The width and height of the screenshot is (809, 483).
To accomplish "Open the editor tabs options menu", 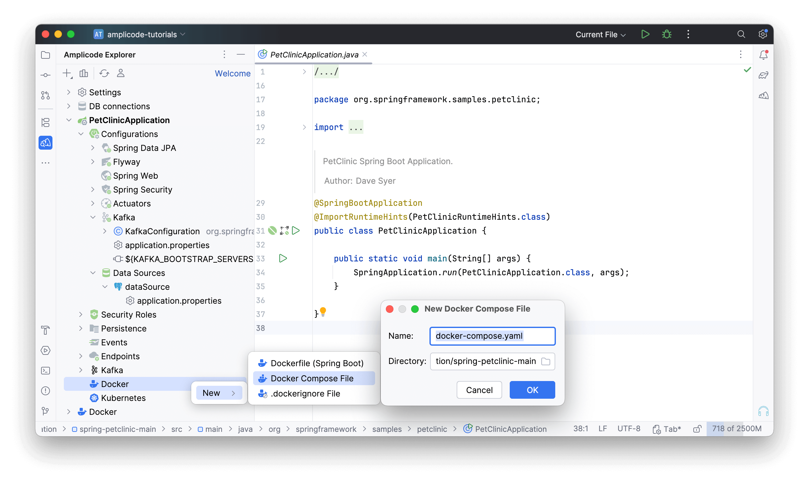I will click(740, 55).
